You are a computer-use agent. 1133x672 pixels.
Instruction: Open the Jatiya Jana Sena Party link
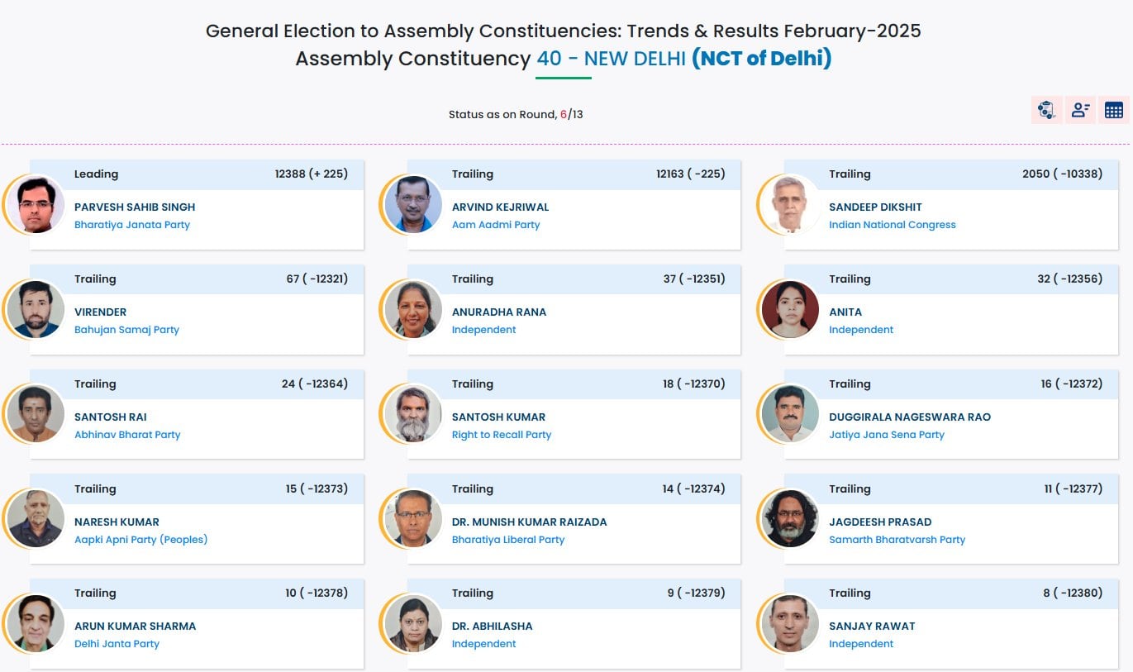[887, 434]
